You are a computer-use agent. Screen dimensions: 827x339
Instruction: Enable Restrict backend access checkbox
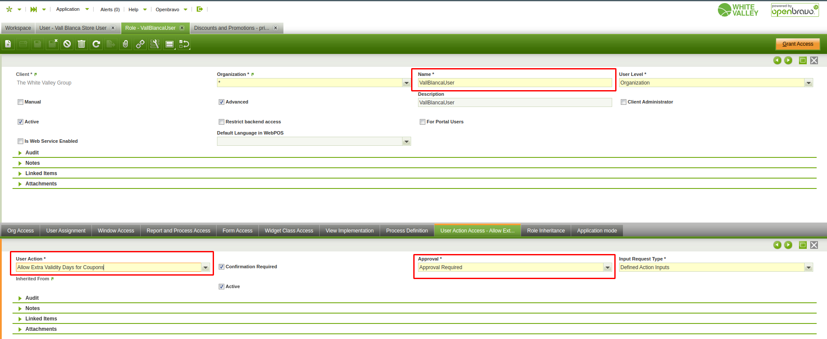point(221,122)
